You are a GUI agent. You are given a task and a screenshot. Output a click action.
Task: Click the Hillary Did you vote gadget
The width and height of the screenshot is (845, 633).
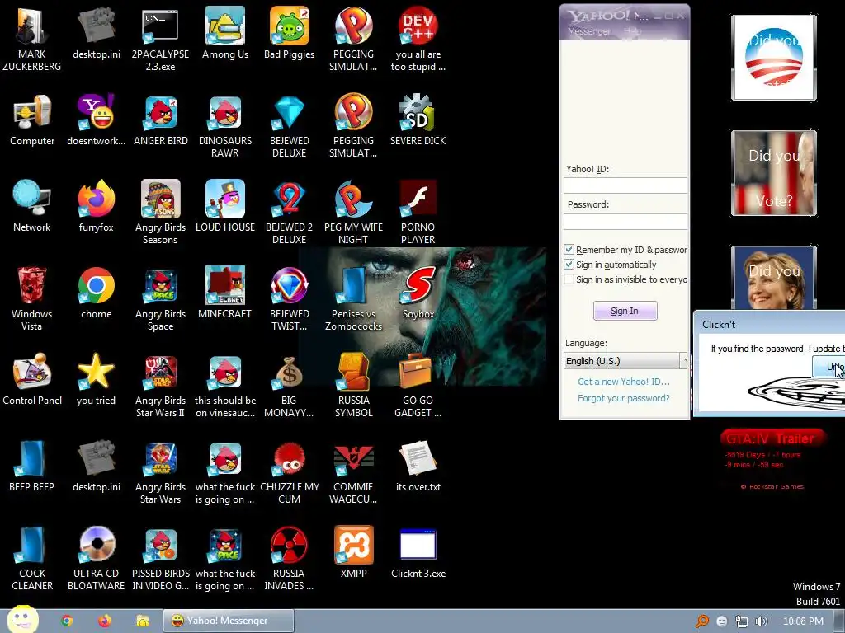click(x=774, y=278)
